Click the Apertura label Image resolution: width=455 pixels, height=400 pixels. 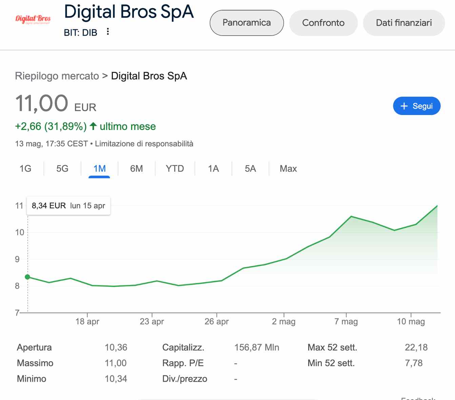(x=34, y=347)
